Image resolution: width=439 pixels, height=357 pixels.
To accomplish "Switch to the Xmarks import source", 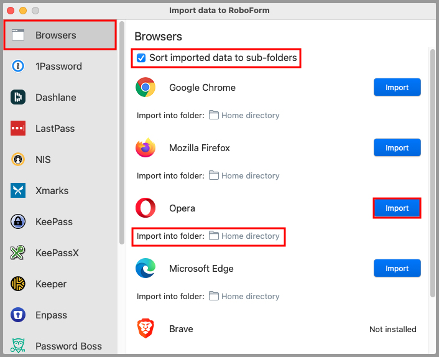I will (60, 191).
